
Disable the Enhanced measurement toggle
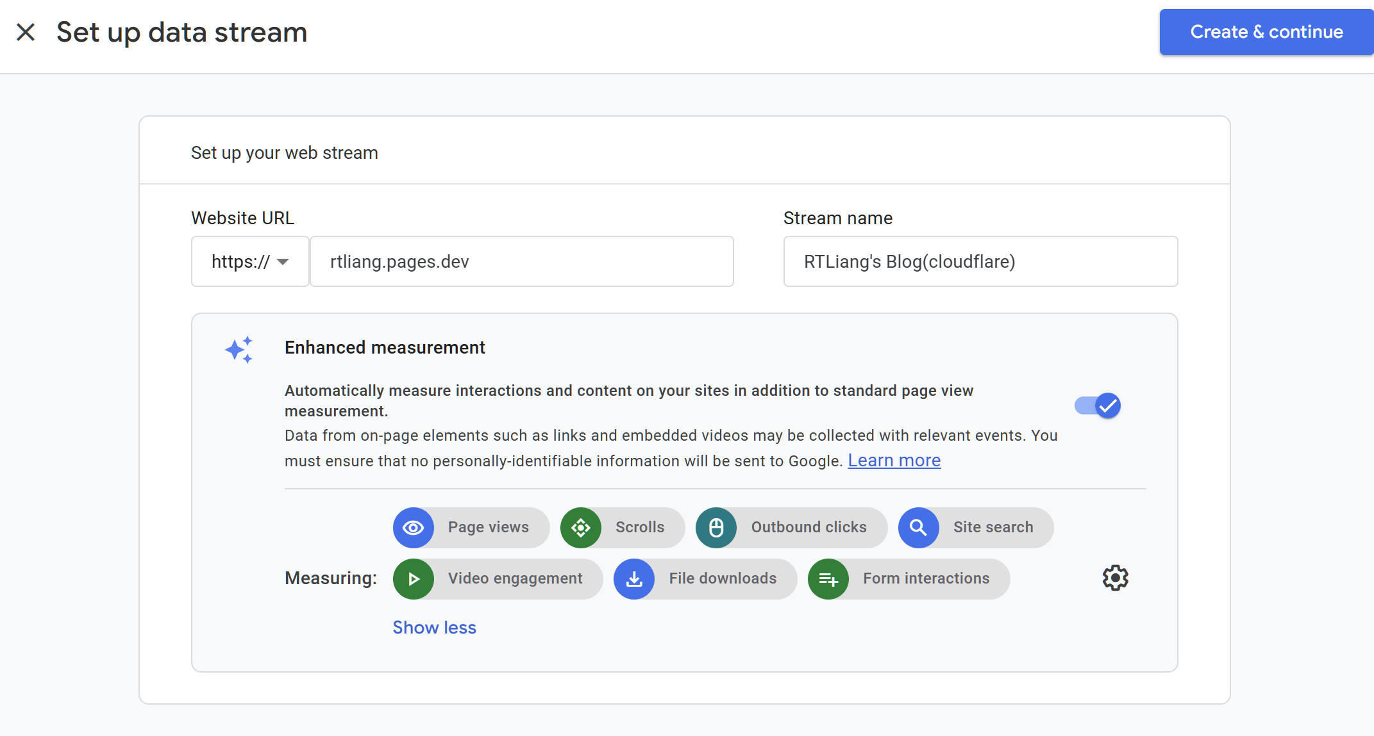coord(1098,405)
